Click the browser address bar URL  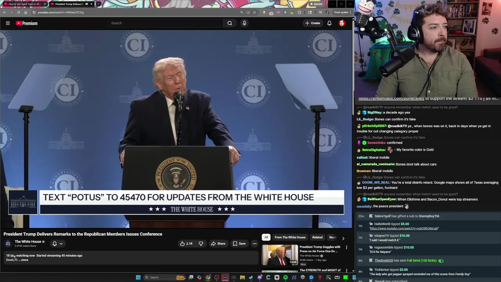(x=61, y=12)
